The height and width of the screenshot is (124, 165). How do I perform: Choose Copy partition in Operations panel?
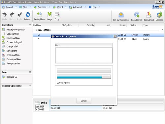[x=13, y=34]
